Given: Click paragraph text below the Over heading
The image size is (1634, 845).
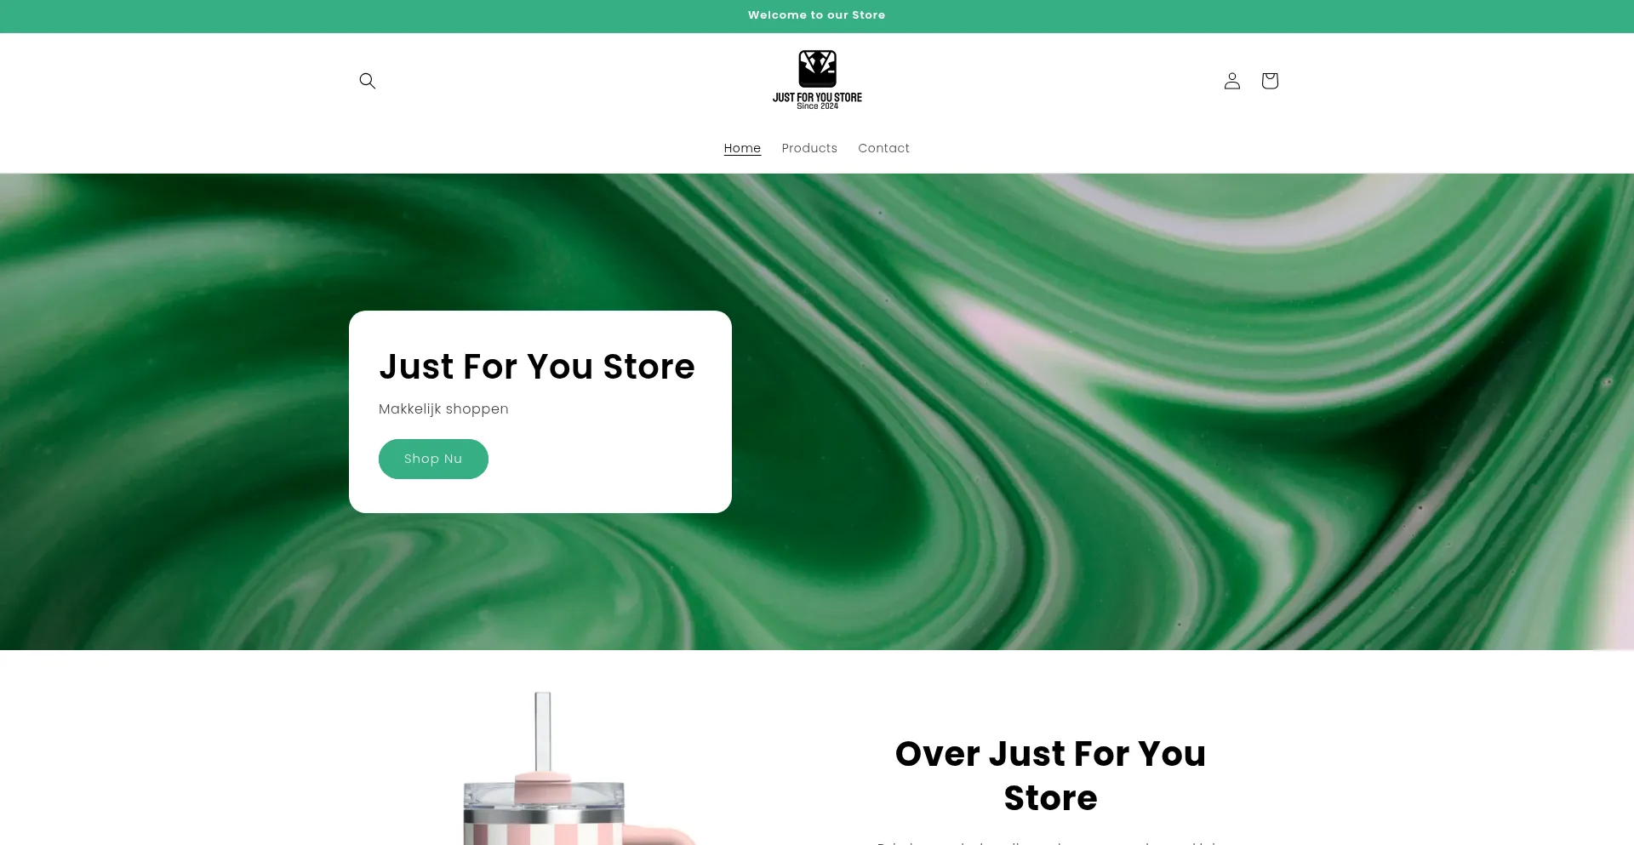Looking at the screenshot, I should pos(1050,842).
